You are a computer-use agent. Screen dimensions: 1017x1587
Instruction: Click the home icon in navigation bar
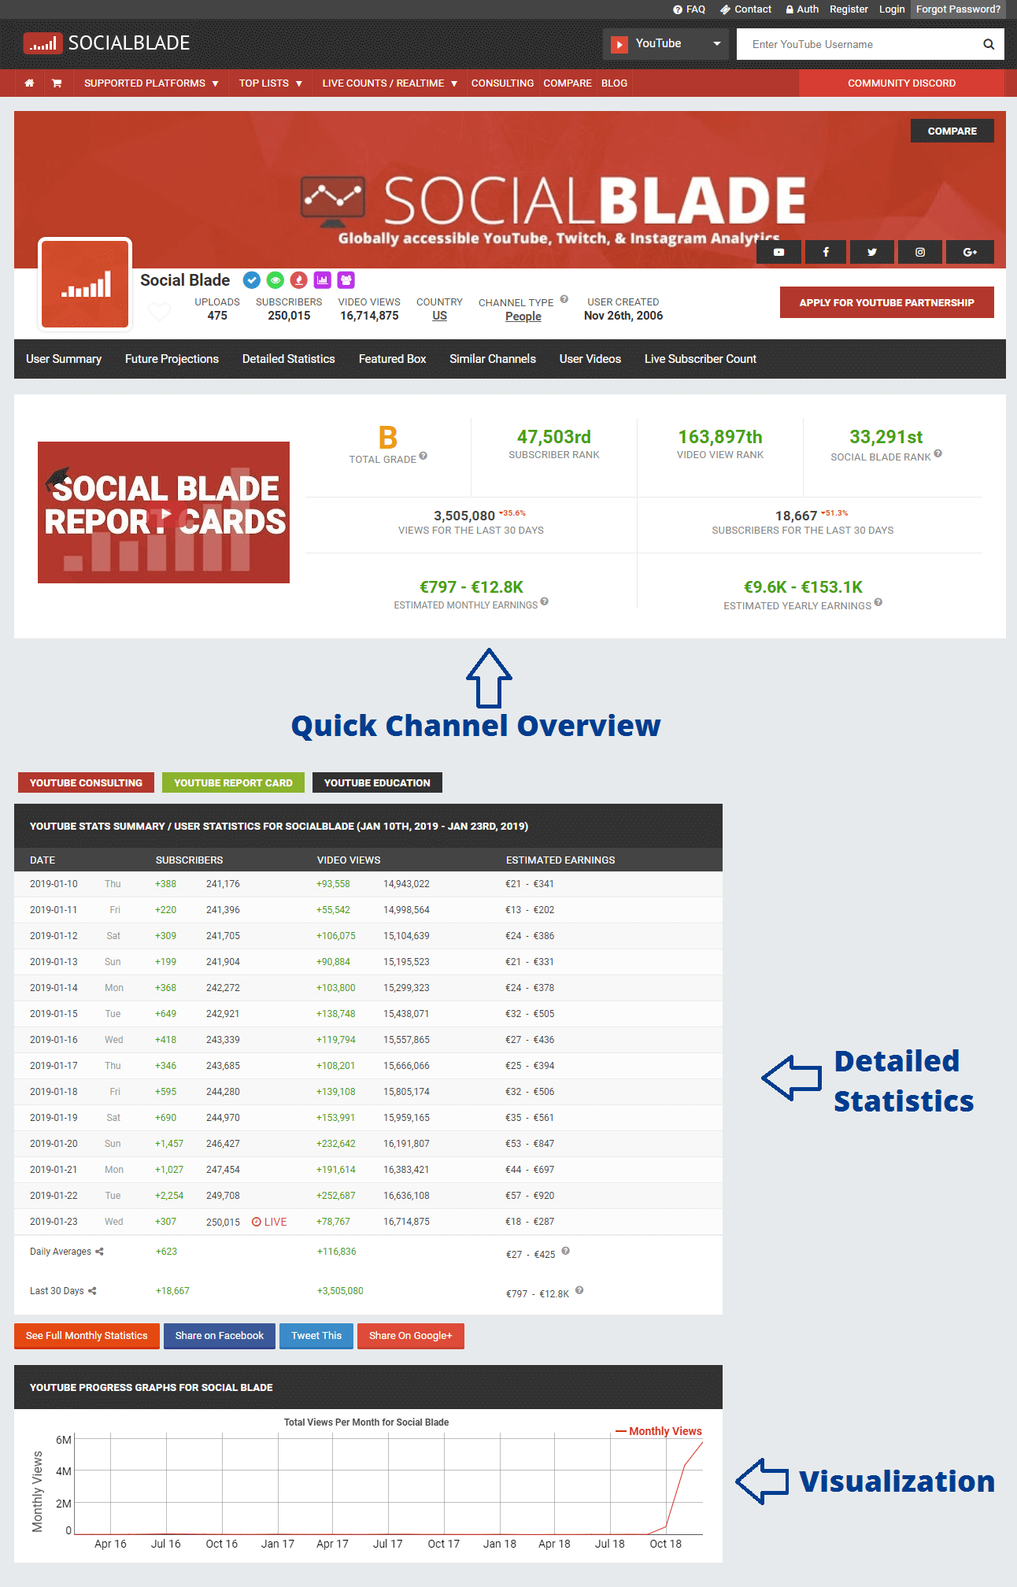[29, 83]
